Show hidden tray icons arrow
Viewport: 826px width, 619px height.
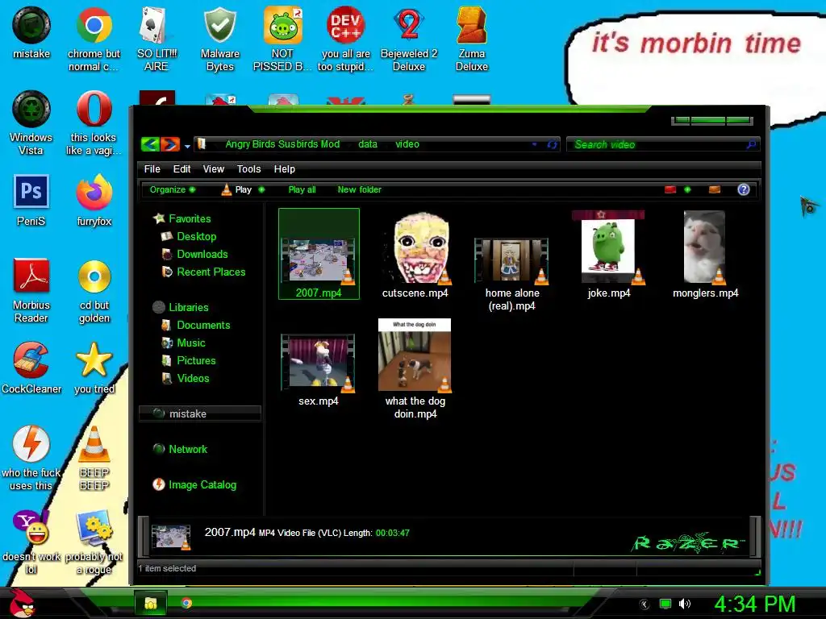(x=645, y=604)
